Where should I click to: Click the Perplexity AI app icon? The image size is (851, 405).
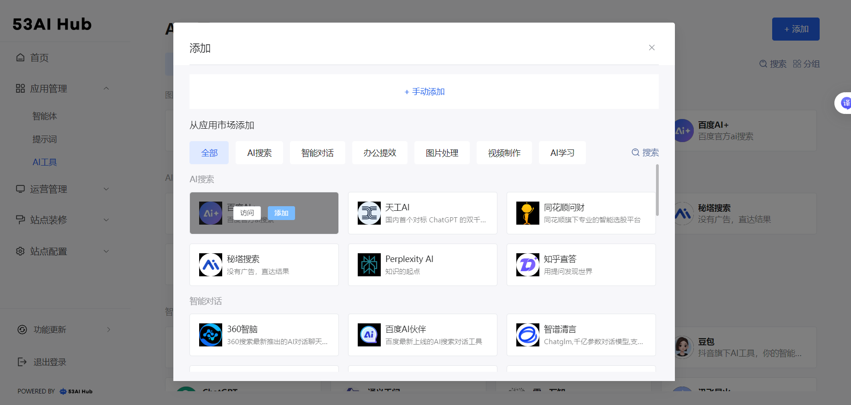coord(369,265)
